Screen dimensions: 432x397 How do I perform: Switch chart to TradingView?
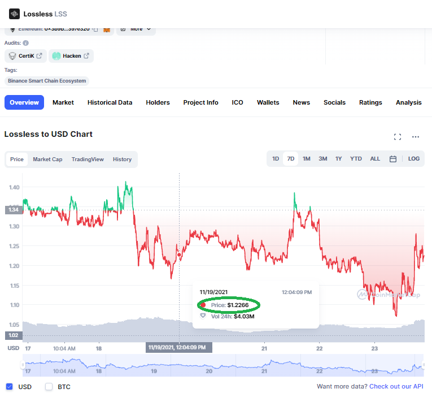pyautogui.click(x=88, y=159)
